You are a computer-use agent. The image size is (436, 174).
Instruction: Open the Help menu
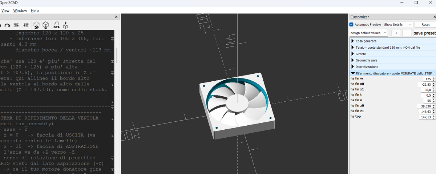point(35,11)
